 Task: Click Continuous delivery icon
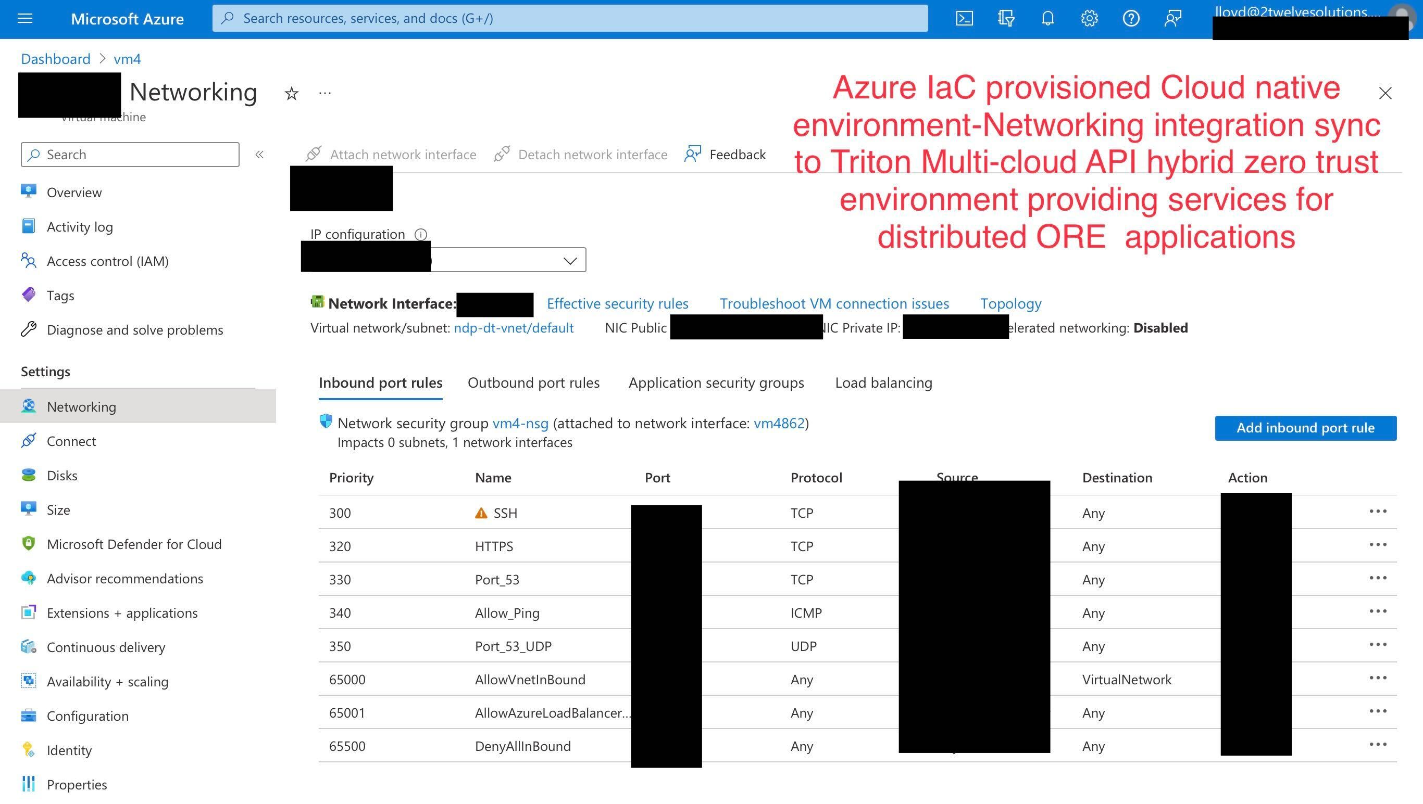coord(29,647)
